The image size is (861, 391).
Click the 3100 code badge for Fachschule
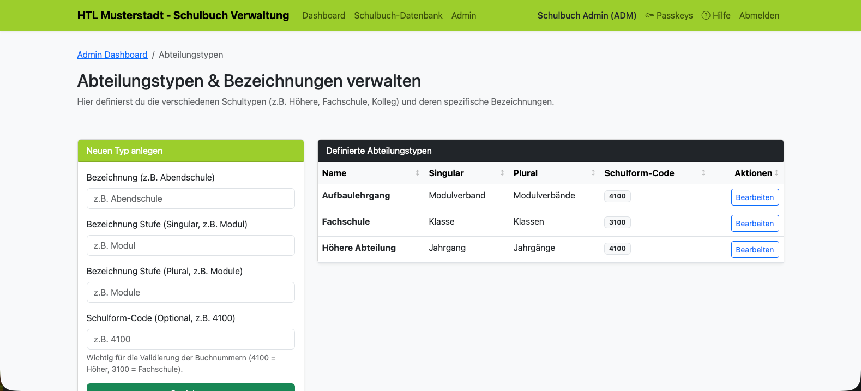tap(617, 222)
